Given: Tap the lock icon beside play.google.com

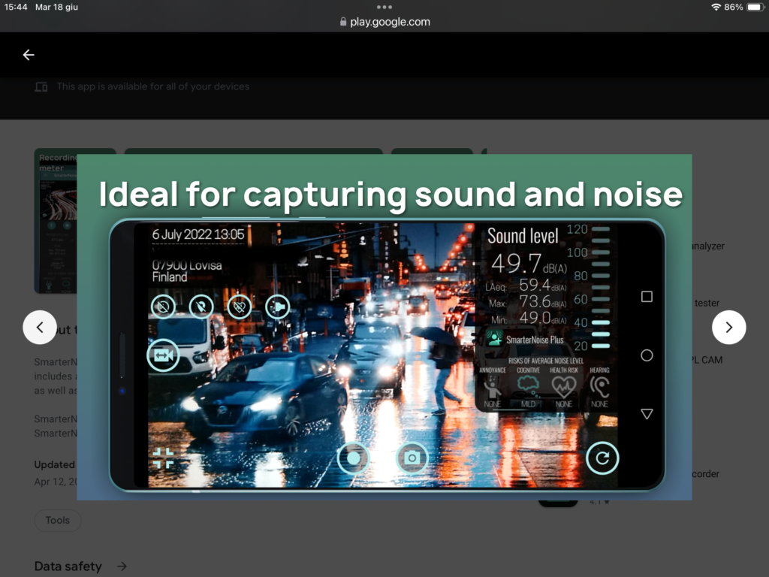Looking at the screenshot, I should click(x=343, y=22).
